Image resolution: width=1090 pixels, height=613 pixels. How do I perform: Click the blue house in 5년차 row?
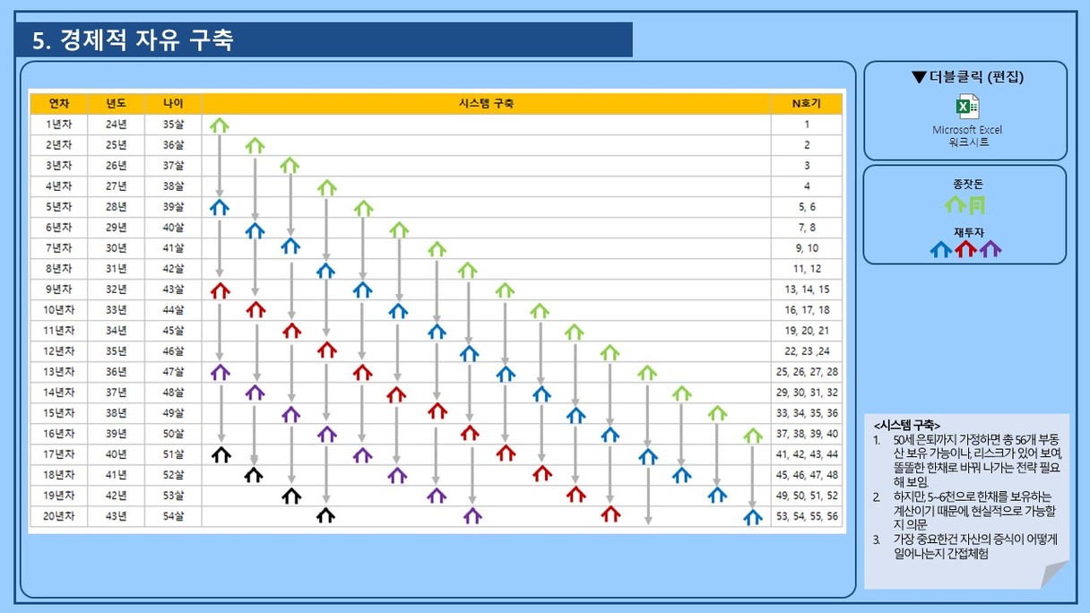point(220,207)
